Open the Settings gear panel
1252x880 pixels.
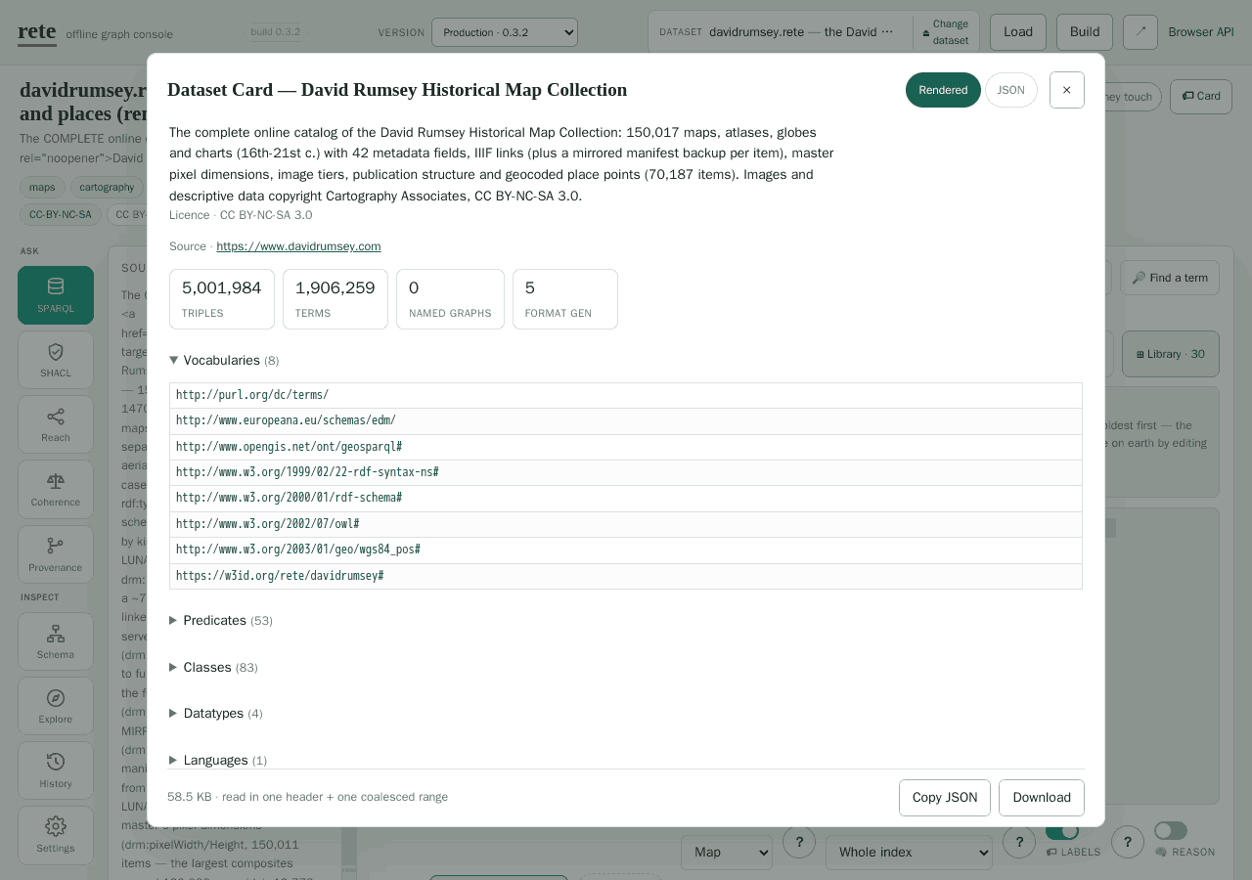pos(56,835)
